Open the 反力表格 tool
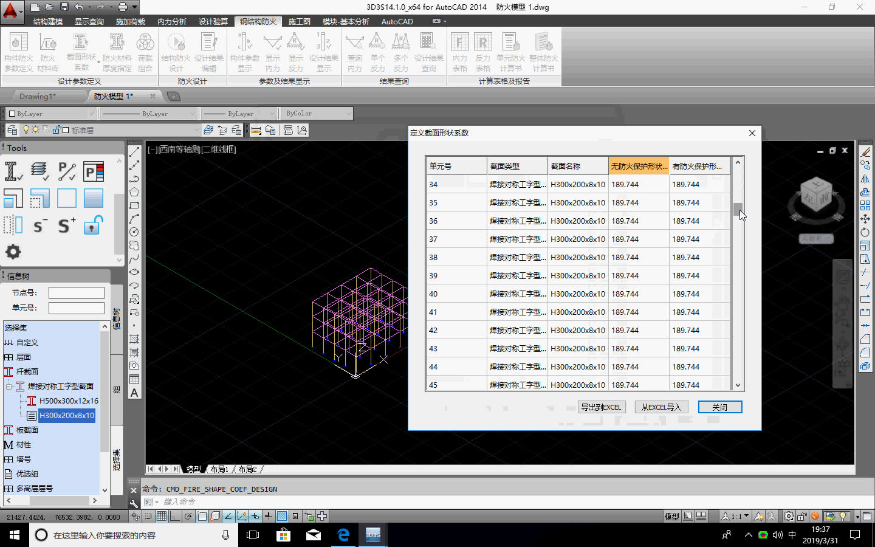875x547 pixels. coord(483,52)
